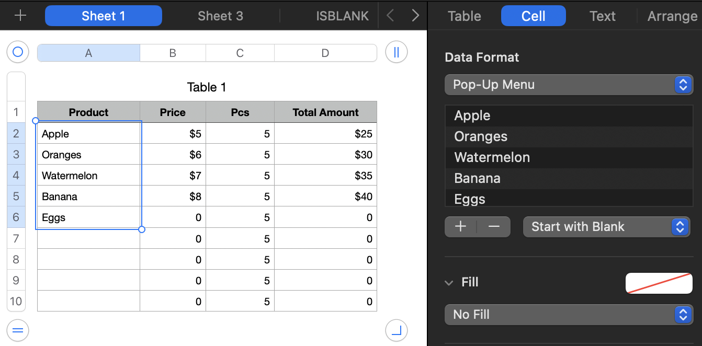
Task: Add a new pop-up menu item
Action: [460, 227]
